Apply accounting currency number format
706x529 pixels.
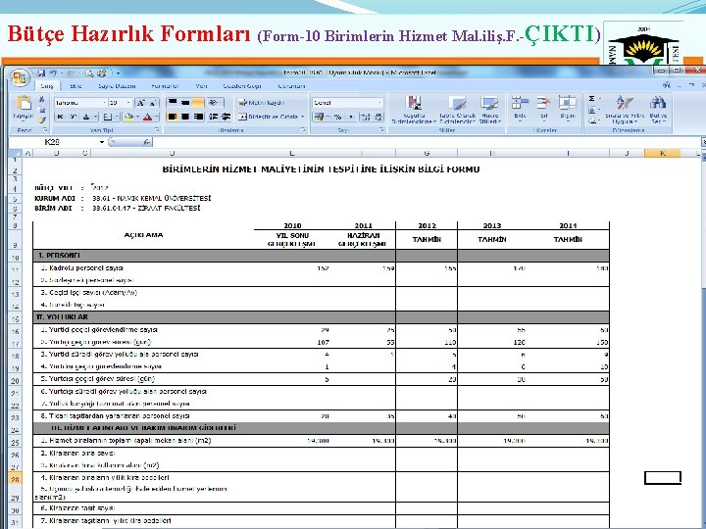(x=320, y=117)
